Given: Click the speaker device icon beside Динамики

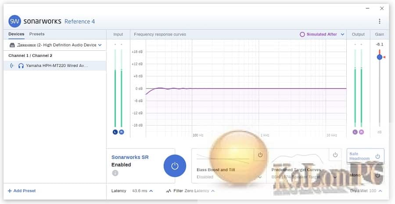Looking at the screenshot, I should [x=12, y=45].
